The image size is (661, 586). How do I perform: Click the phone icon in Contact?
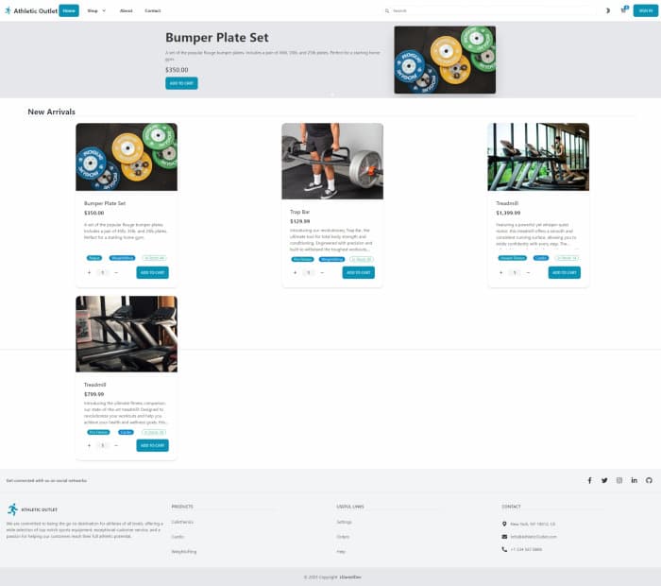(x=504, y=549)
